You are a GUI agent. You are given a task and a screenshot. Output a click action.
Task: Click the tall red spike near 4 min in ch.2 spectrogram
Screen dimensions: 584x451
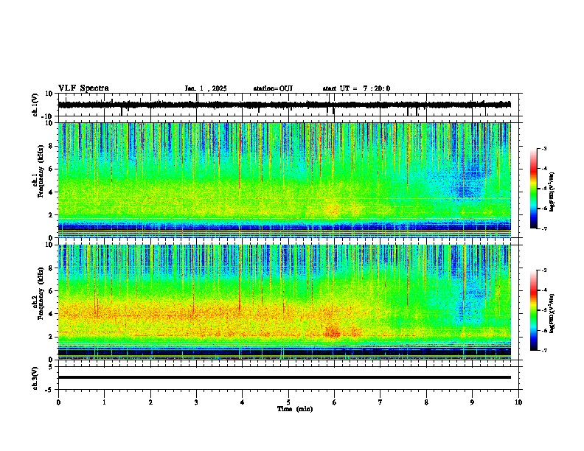pos(240,281)
